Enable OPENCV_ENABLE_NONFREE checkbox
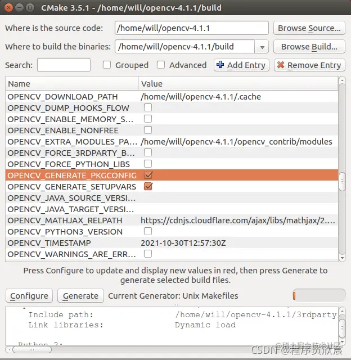 [x=148, y=130]
